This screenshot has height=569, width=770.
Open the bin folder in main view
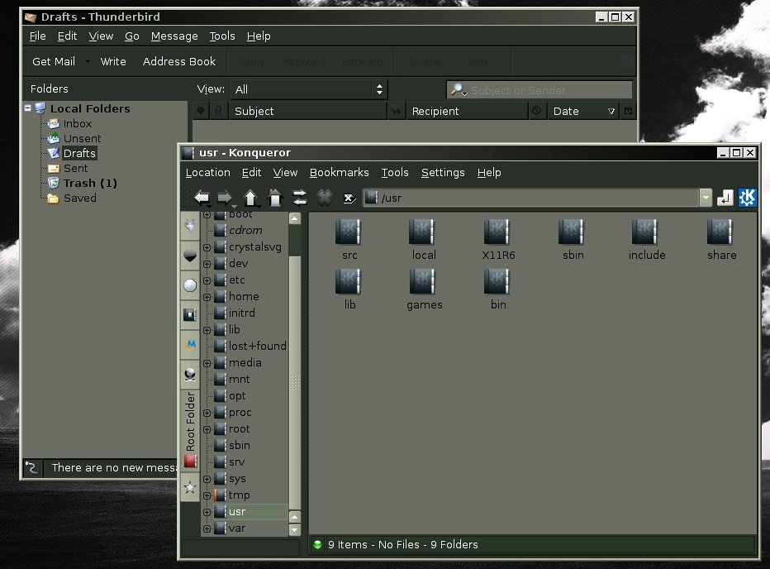click(x=498, y=290)
